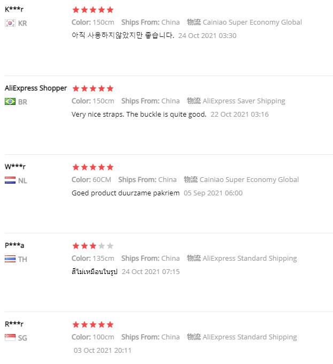The image size is (333, 364).
Task: Click "AliExpress Saver Shipping" text
Action: (x=244, y=101)
